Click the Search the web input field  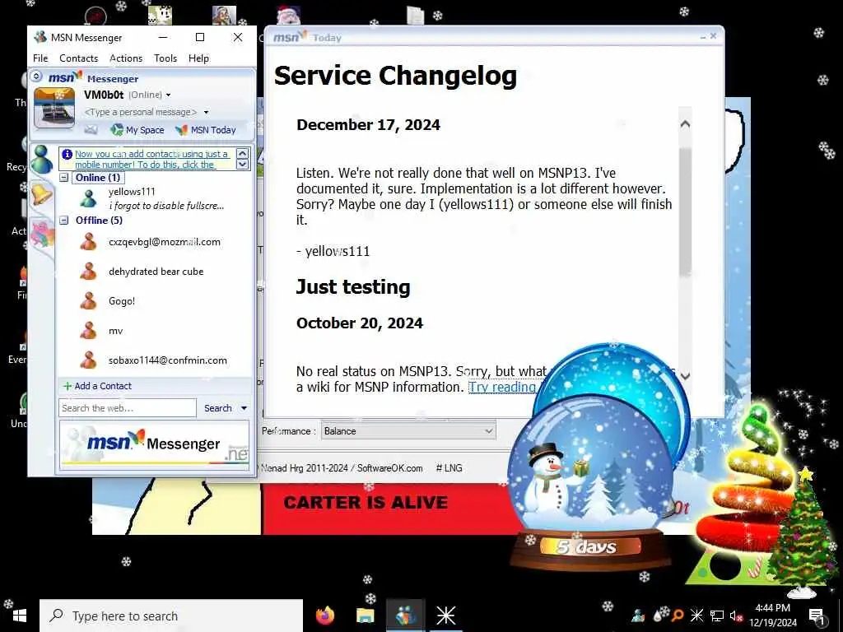tap(128, 408)
